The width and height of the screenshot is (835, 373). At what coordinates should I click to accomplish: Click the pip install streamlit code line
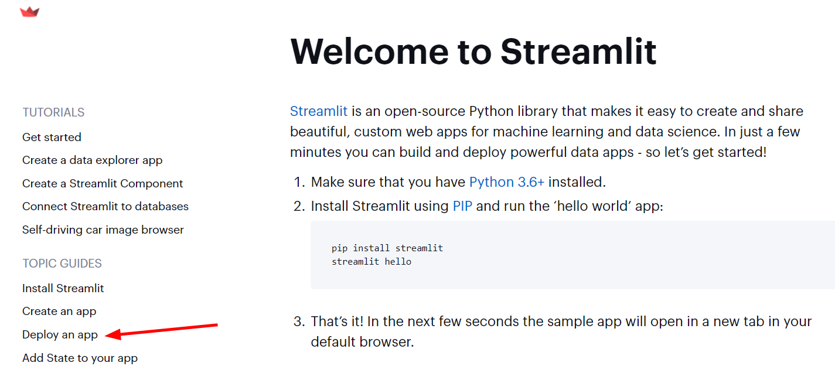click(387, 248)
